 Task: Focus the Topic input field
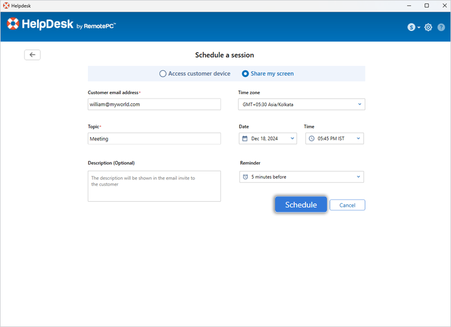(154, 139)
